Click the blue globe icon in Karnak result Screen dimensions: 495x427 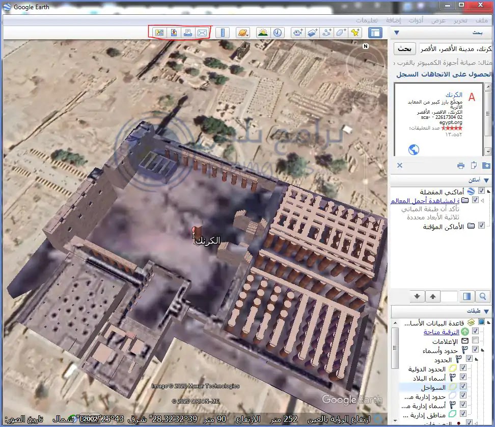pos(414,149)
